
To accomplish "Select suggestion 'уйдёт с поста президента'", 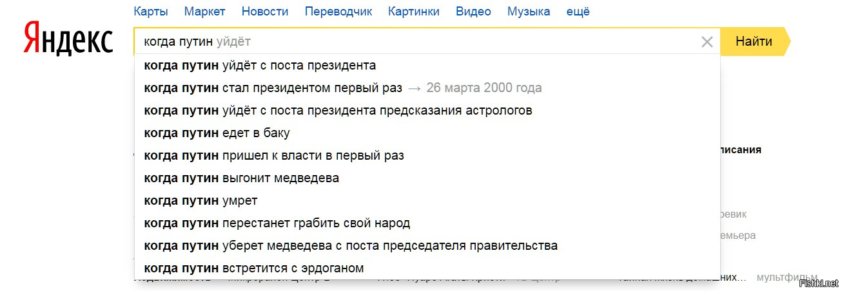I will [x=427, y=65].
